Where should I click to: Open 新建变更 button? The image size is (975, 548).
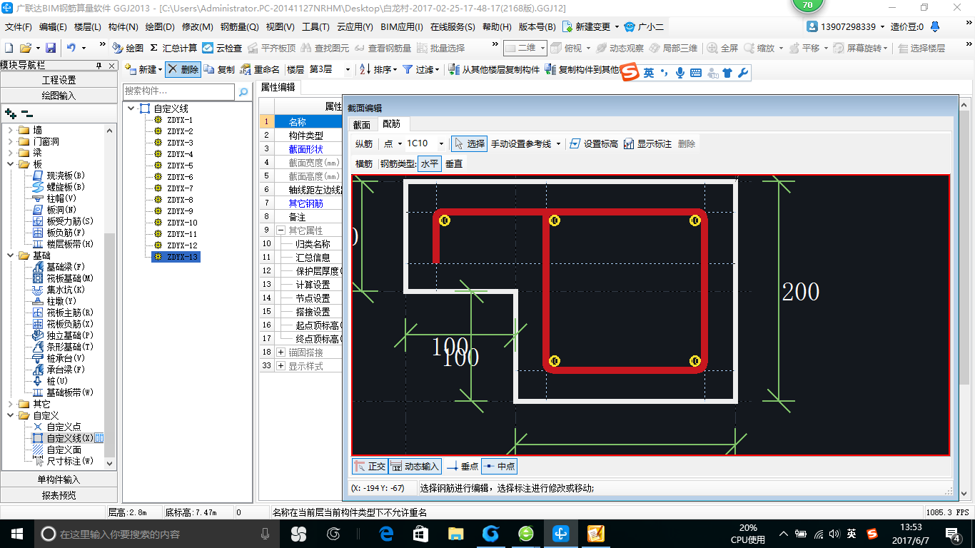click(x=590, y=26)
